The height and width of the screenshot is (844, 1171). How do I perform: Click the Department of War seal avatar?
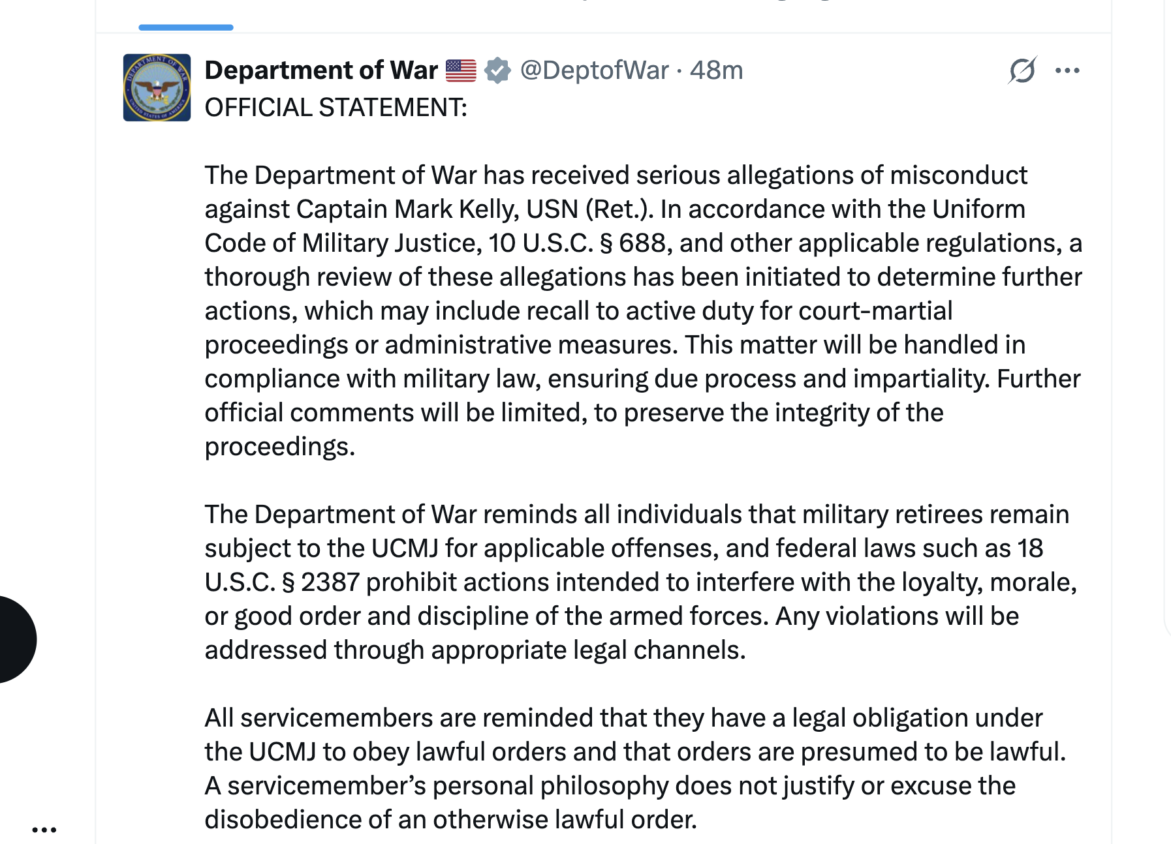(x=157, y=87)
